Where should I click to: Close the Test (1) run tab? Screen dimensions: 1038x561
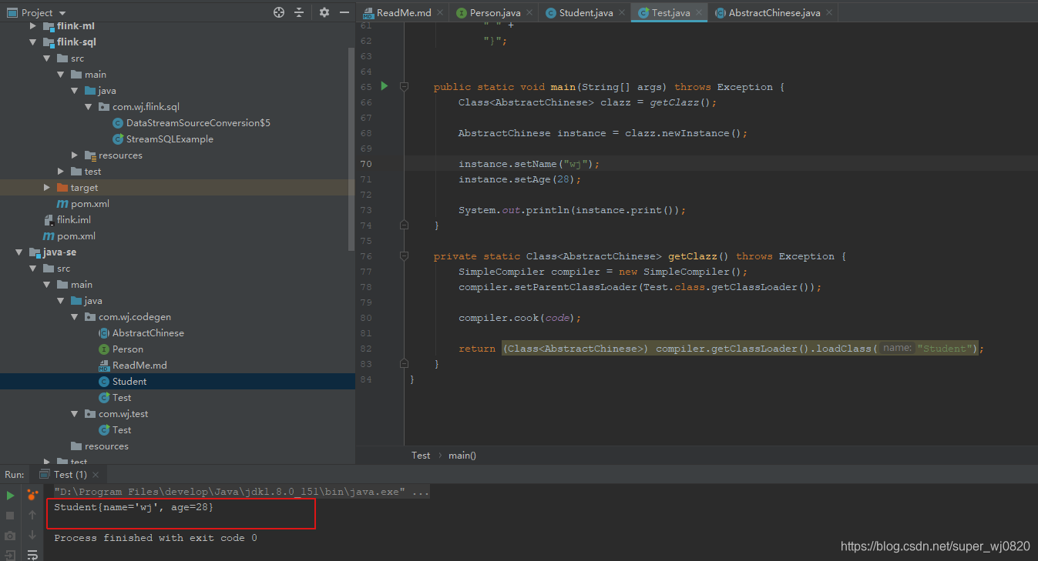96,475
